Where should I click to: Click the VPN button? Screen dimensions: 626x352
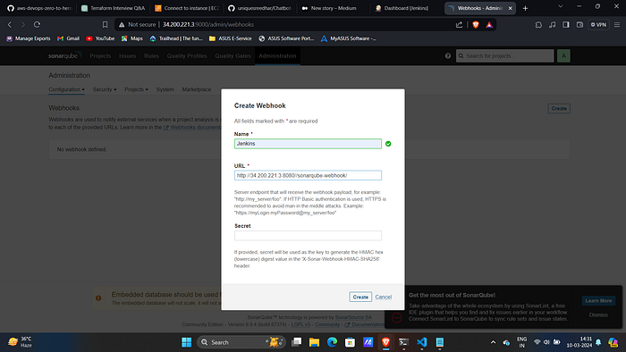(x=598, y=25)
